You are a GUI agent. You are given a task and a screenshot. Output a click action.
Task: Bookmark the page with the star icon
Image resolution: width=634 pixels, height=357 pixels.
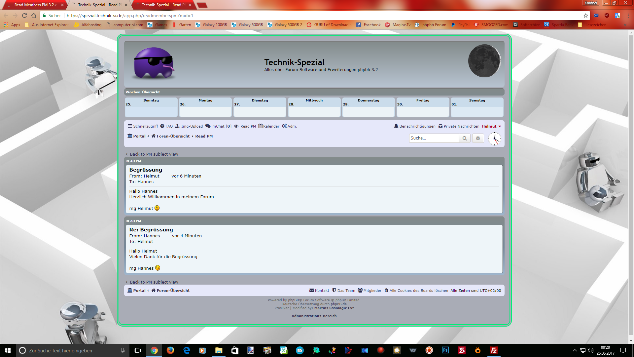coord(586,16)
